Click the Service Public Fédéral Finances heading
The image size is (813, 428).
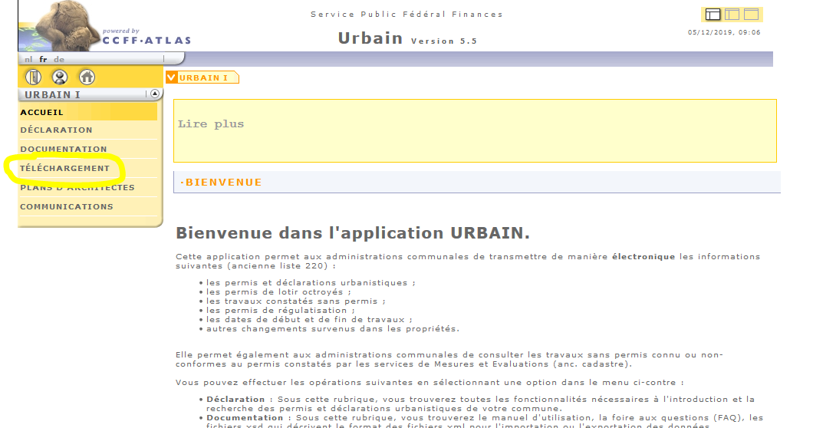pos(406,15)
